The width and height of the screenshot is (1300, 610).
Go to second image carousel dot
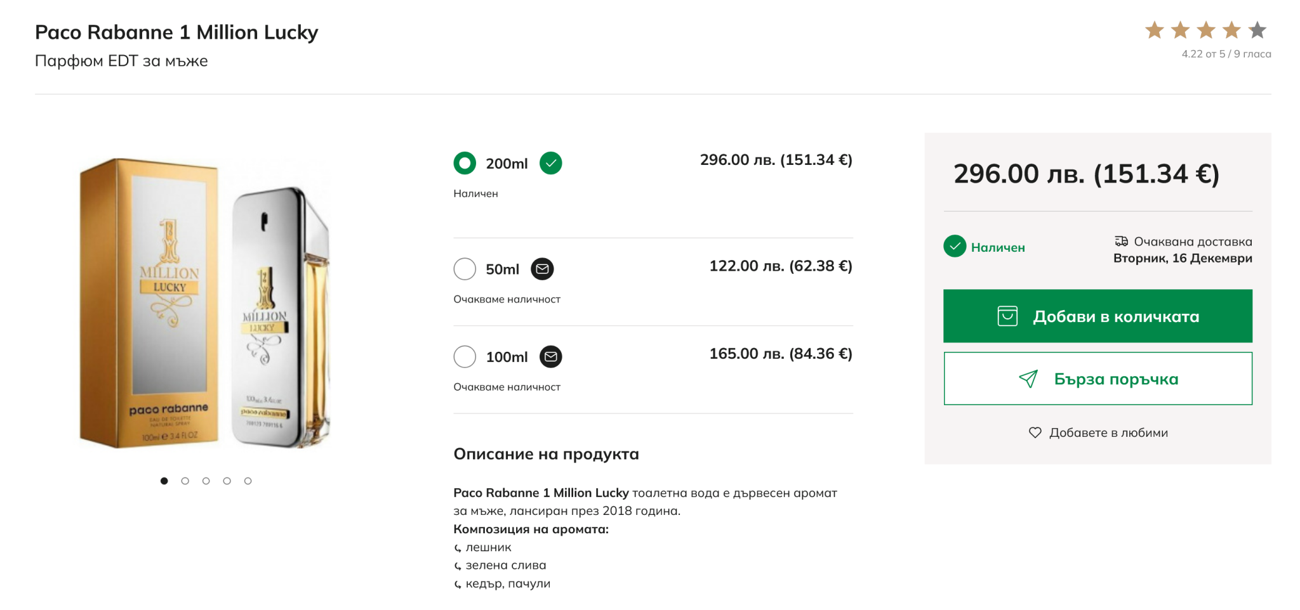click(x=185, y=481)
